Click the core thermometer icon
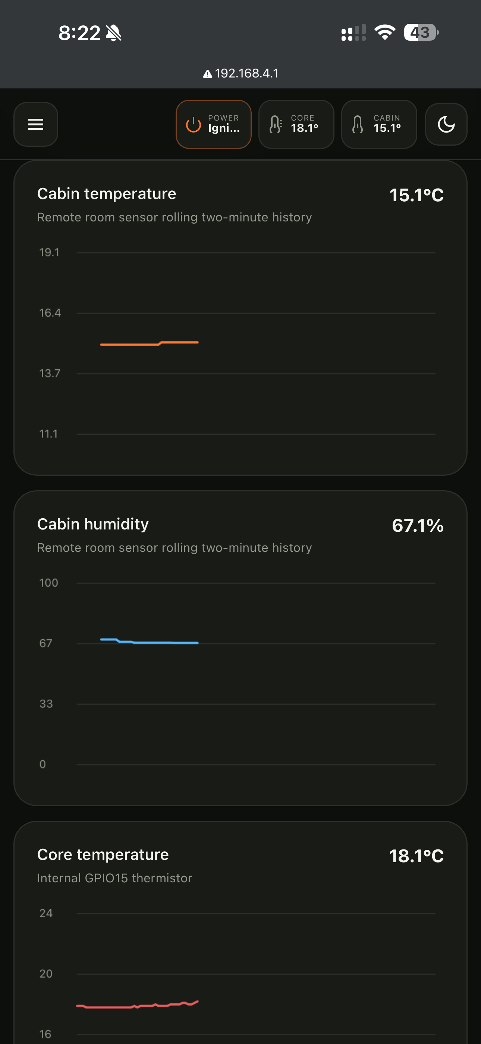The image size is (481, 1044). (x=276, y=124)
